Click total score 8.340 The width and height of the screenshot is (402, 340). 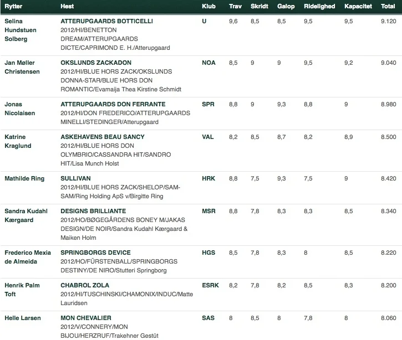(x=388, y=211)
